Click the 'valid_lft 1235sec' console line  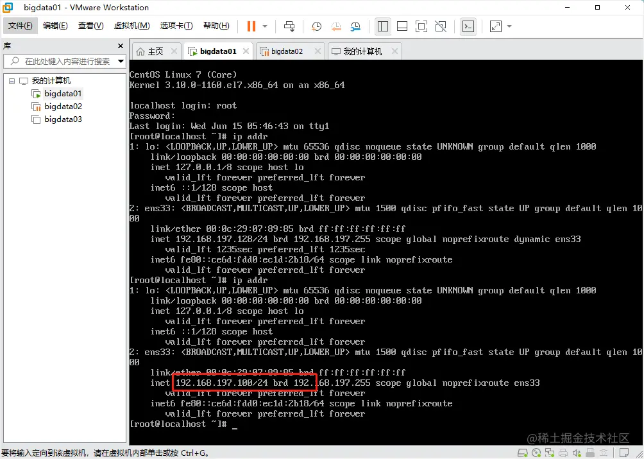[265, 250]
